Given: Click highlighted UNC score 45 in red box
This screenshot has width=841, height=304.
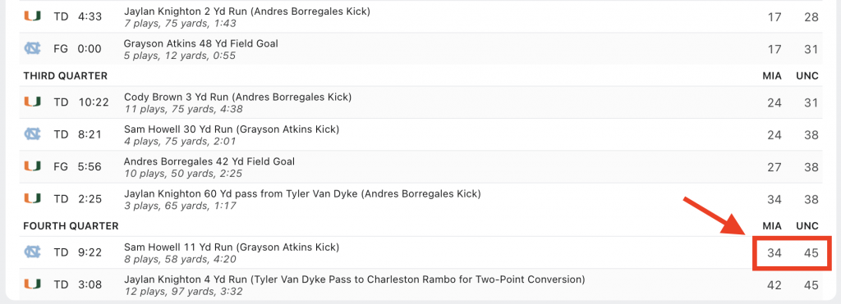Looking at the screenshot, I should pos(811,252).
